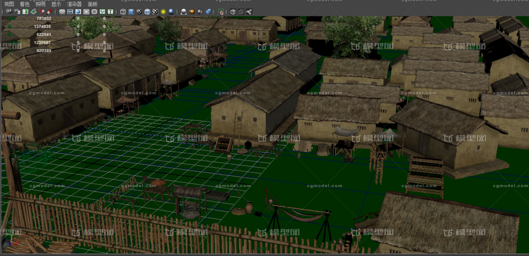This screenshot has height=256, width=529.
Task: Enable use all lights
Action: [163, 12]
